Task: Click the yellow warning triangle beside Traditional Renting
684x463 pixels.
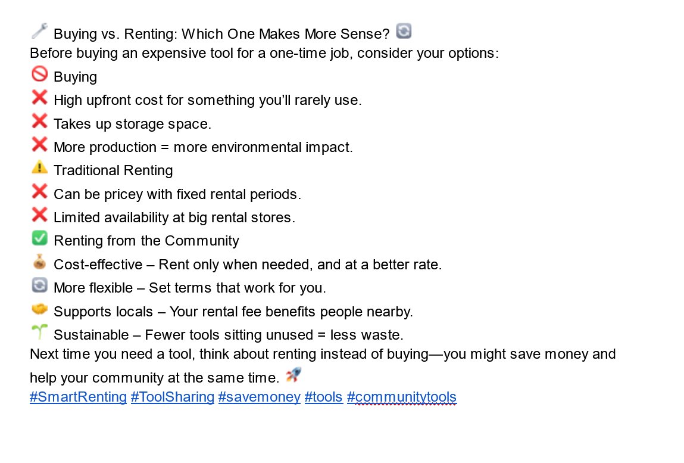Action: tap(39, 167)
